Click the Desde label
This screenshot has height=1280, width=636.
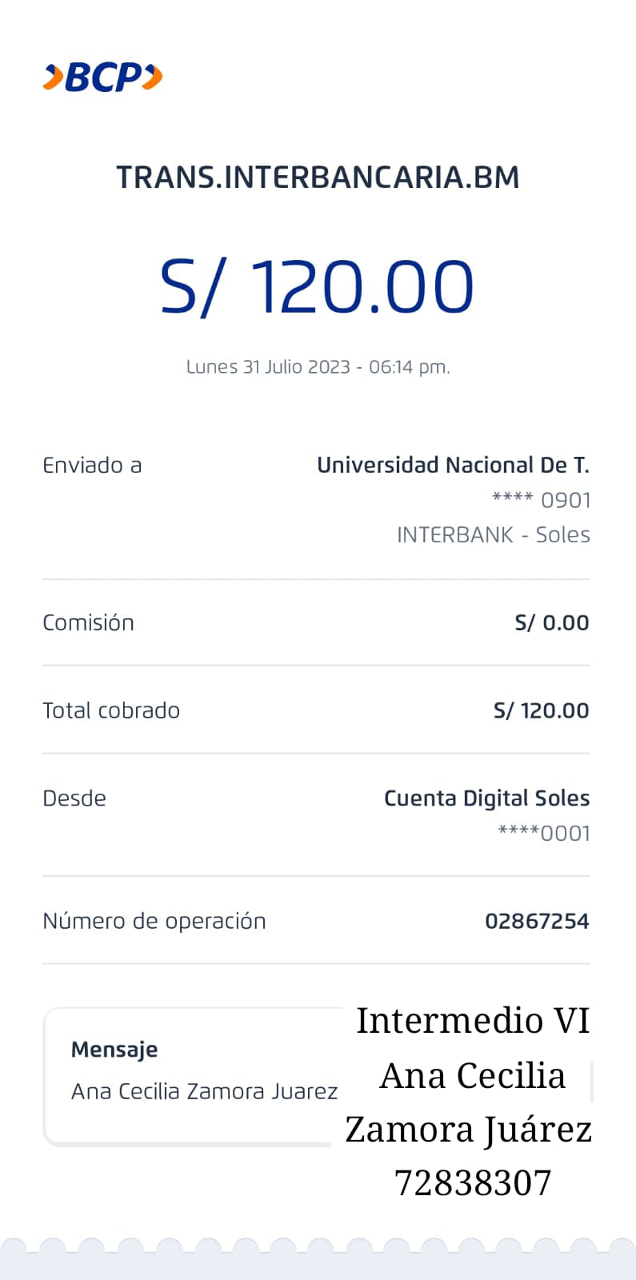(74, 798)
